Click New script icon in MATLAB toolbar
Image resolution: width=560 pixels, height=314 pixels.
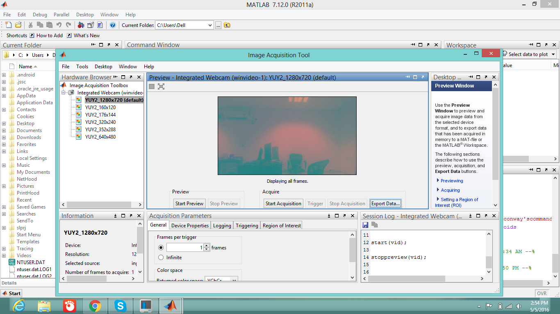[8, 25]
